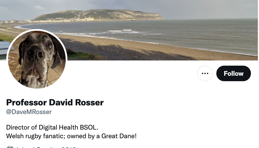Open the three-dot more options menu
259x148 pixels.
click(205, 73)
